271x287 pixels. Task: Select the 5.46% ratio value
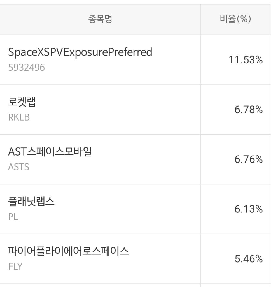point(248,259)
